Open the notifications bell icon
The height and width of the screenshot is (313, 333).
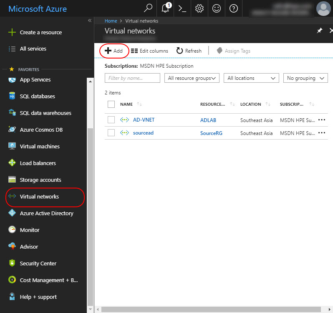click(x=166, y=8)
